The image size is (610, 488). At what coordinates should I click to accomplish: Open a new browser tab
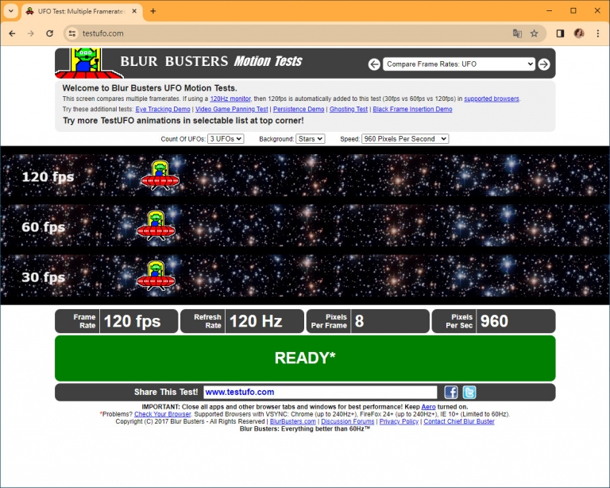(152, 11)
